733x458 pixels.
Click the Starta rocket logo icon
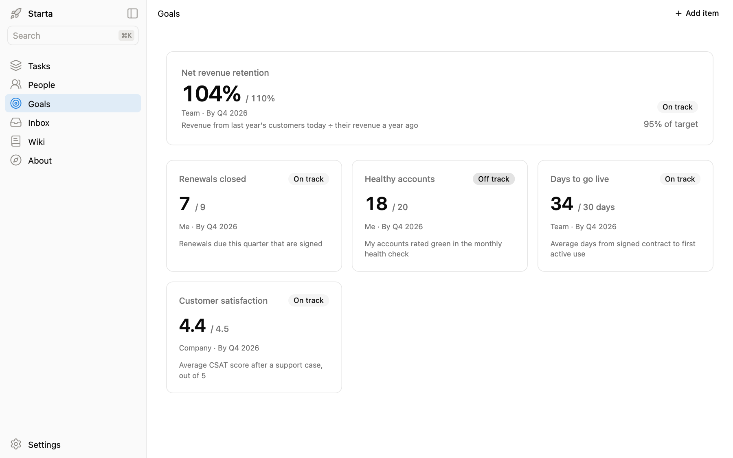point(16,13)
